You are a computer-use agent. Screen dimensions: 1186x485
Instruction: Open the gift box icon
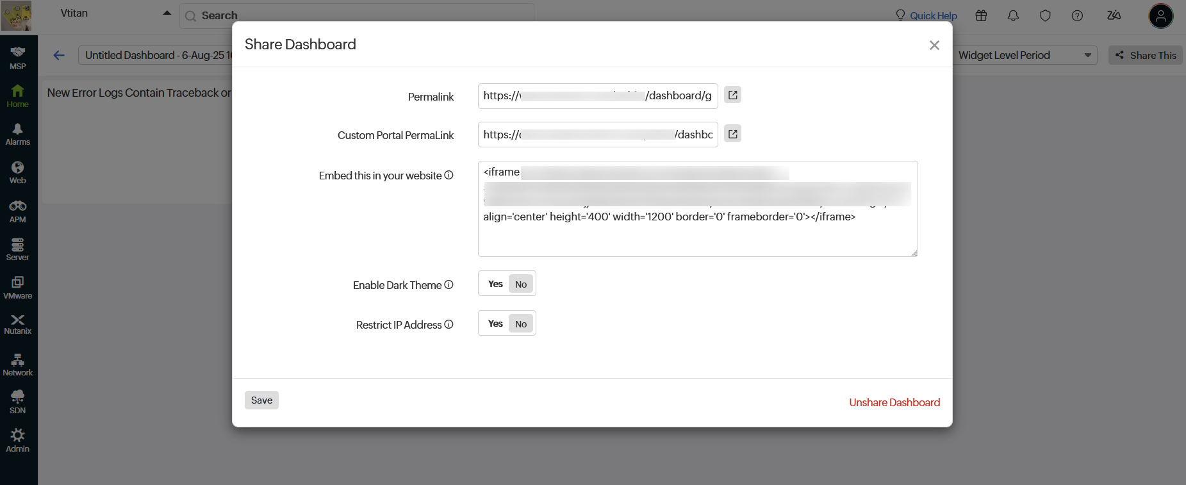pos(981,16)
